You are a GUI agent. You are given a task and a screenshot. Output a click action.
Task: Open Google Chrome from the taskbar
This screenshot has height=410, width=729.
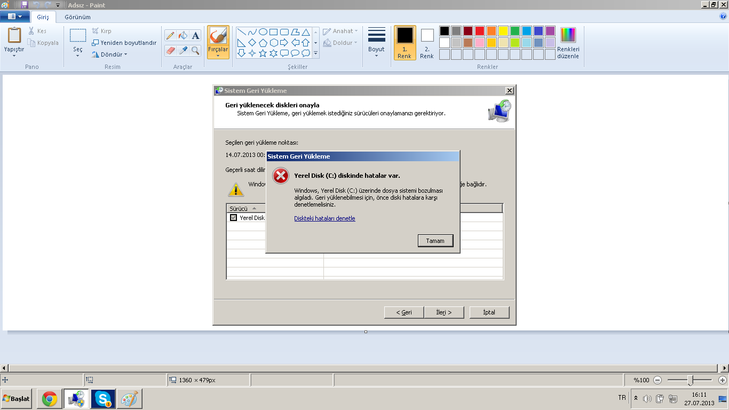[x=50, y=399]
